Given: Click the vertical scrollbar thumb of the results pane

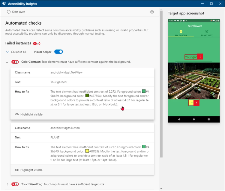Looking at the screenshot, I should 161,84.
